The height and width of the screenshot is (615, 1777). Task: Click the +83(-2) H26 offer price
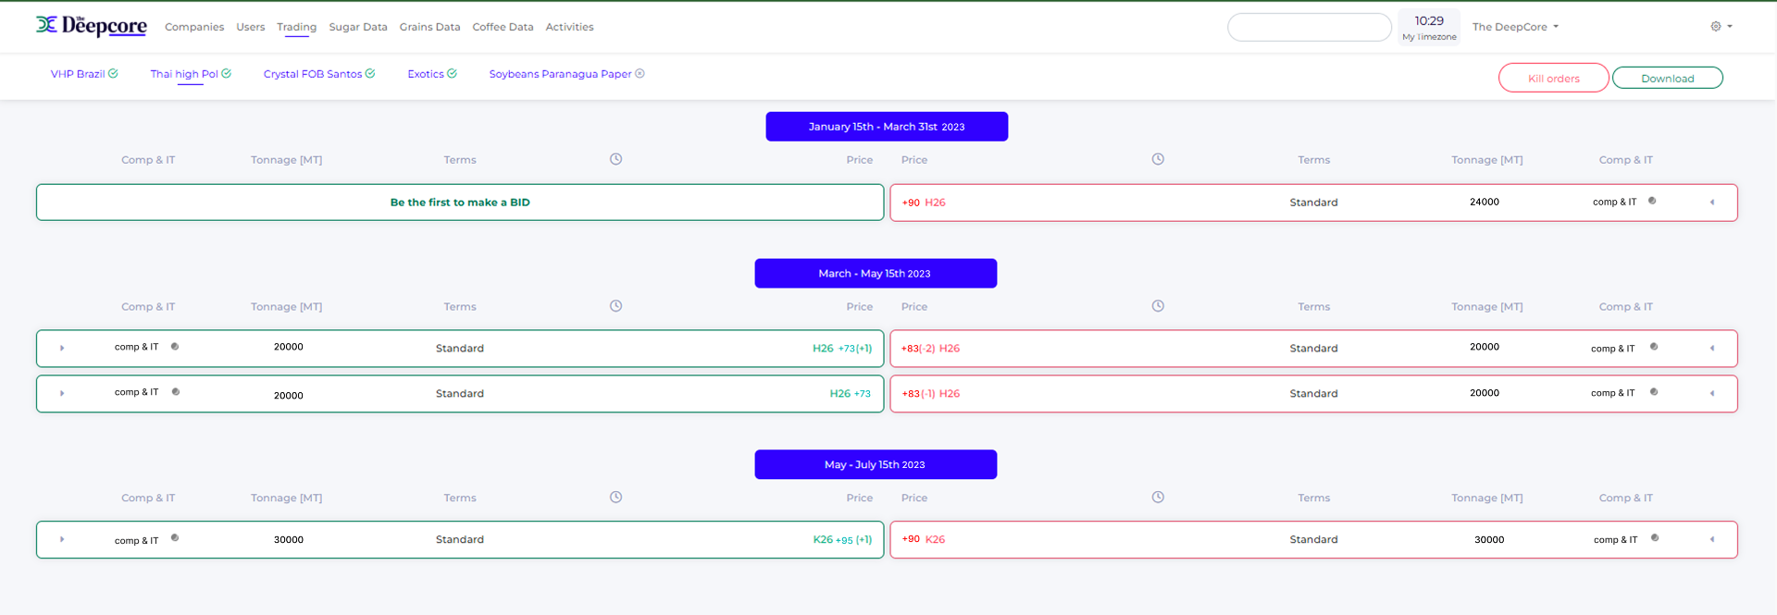tap(930, 349)
